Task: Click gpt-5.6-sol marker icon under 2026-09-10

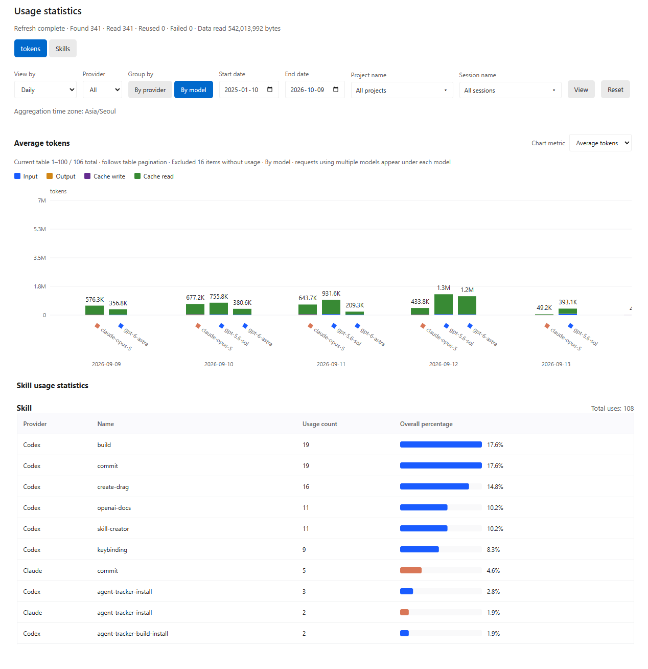Action: pyautogui.click(x=221, y=326)
